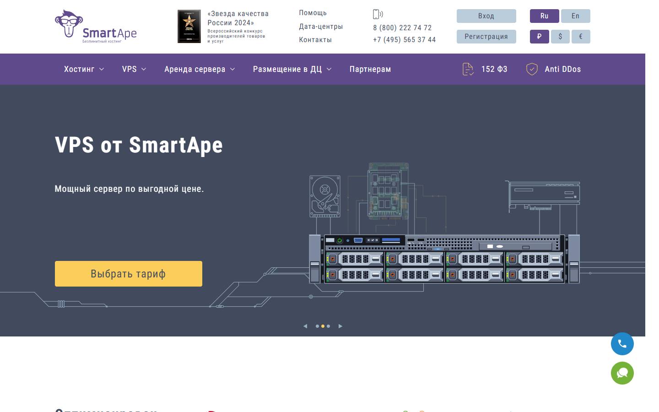The image size is (659, 412).
Task: Open the green chat bubble button
Action: [x=622, y=373]
